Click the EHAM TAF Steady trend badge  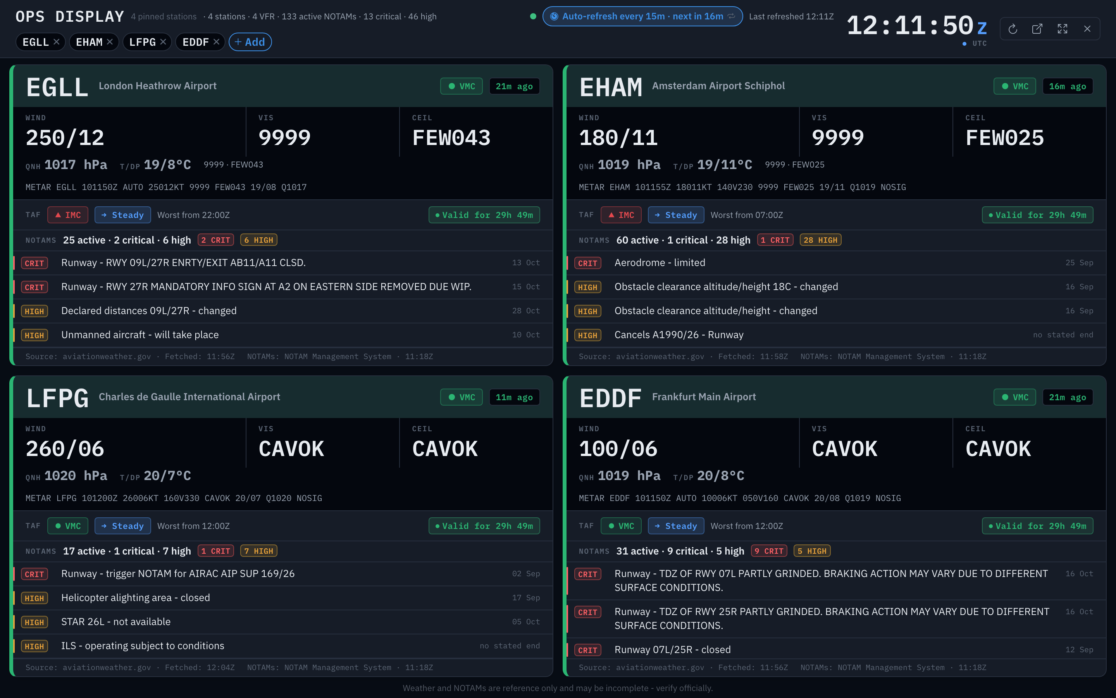pos(676,215)
